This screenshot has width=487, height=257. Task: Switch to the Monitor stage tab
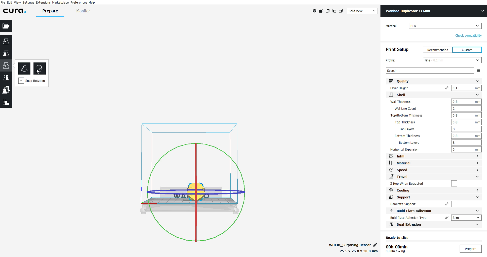[83, 11]
